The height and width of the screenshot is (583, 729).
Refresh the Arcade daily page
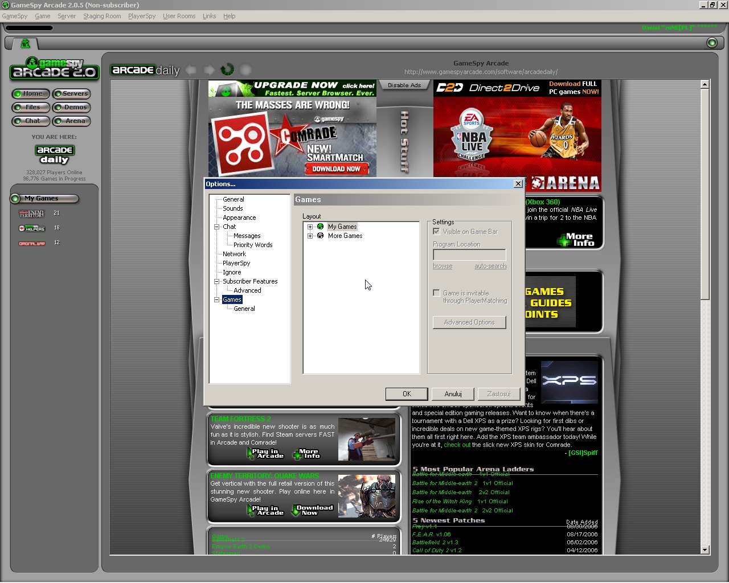(x=227, y=69)
